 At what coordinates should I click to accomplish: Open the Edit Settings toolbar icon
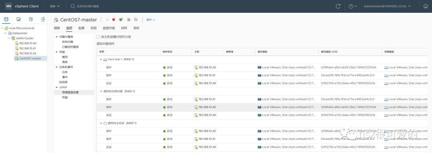[x=128, y=20]
